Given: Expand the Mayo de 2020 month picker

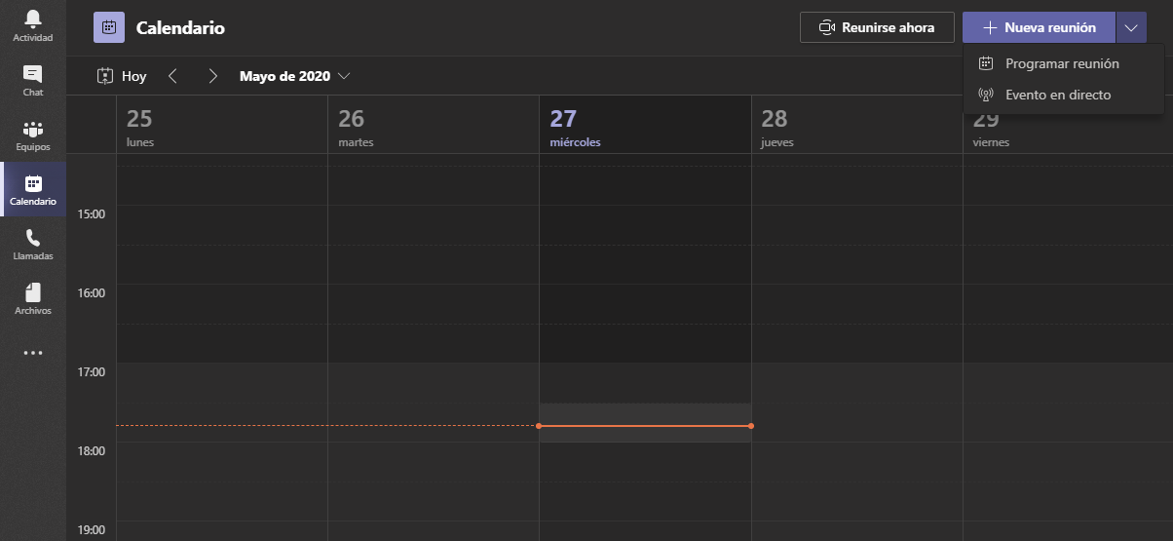Looking at the screenshot, I should coord(294,76).
